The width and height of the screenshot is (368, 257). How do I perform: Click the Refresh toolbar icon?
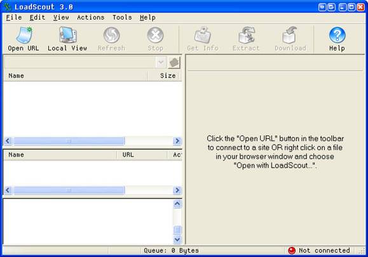point(111,39)
